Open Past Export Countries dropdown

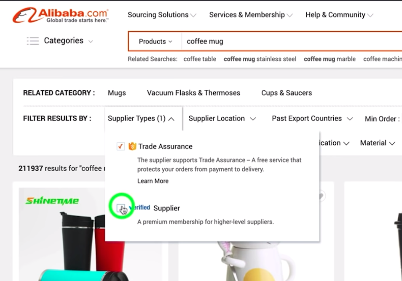(312, 119)
